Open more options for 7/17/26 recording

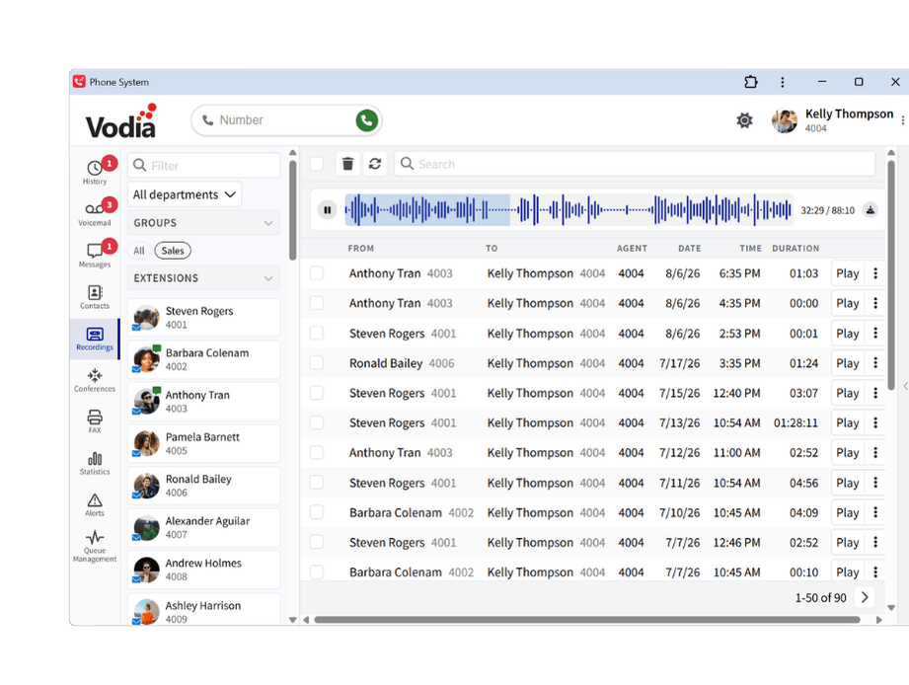[x=875, y=363]
